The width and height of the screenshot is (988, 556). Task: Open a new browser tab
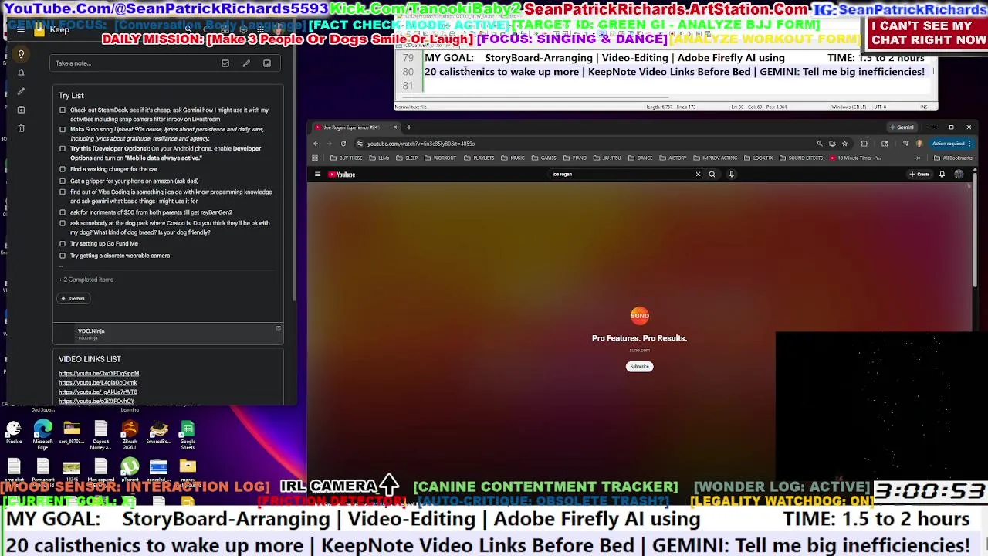pos(408,127)
